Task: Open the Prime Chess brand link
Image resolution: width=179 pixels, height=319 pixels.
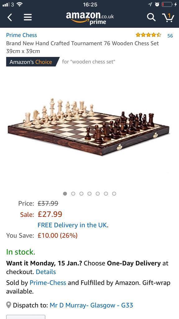Action: click(21, 35)
